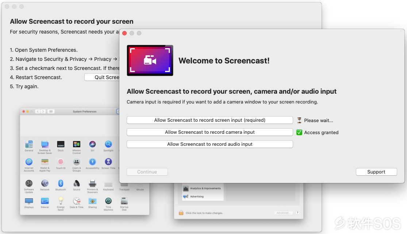The height and width of the screenshot is (234, 407).
Task: Click Printers & Scanners icon in the illustration
Action: pyautogui.click(x=92, y=183)
